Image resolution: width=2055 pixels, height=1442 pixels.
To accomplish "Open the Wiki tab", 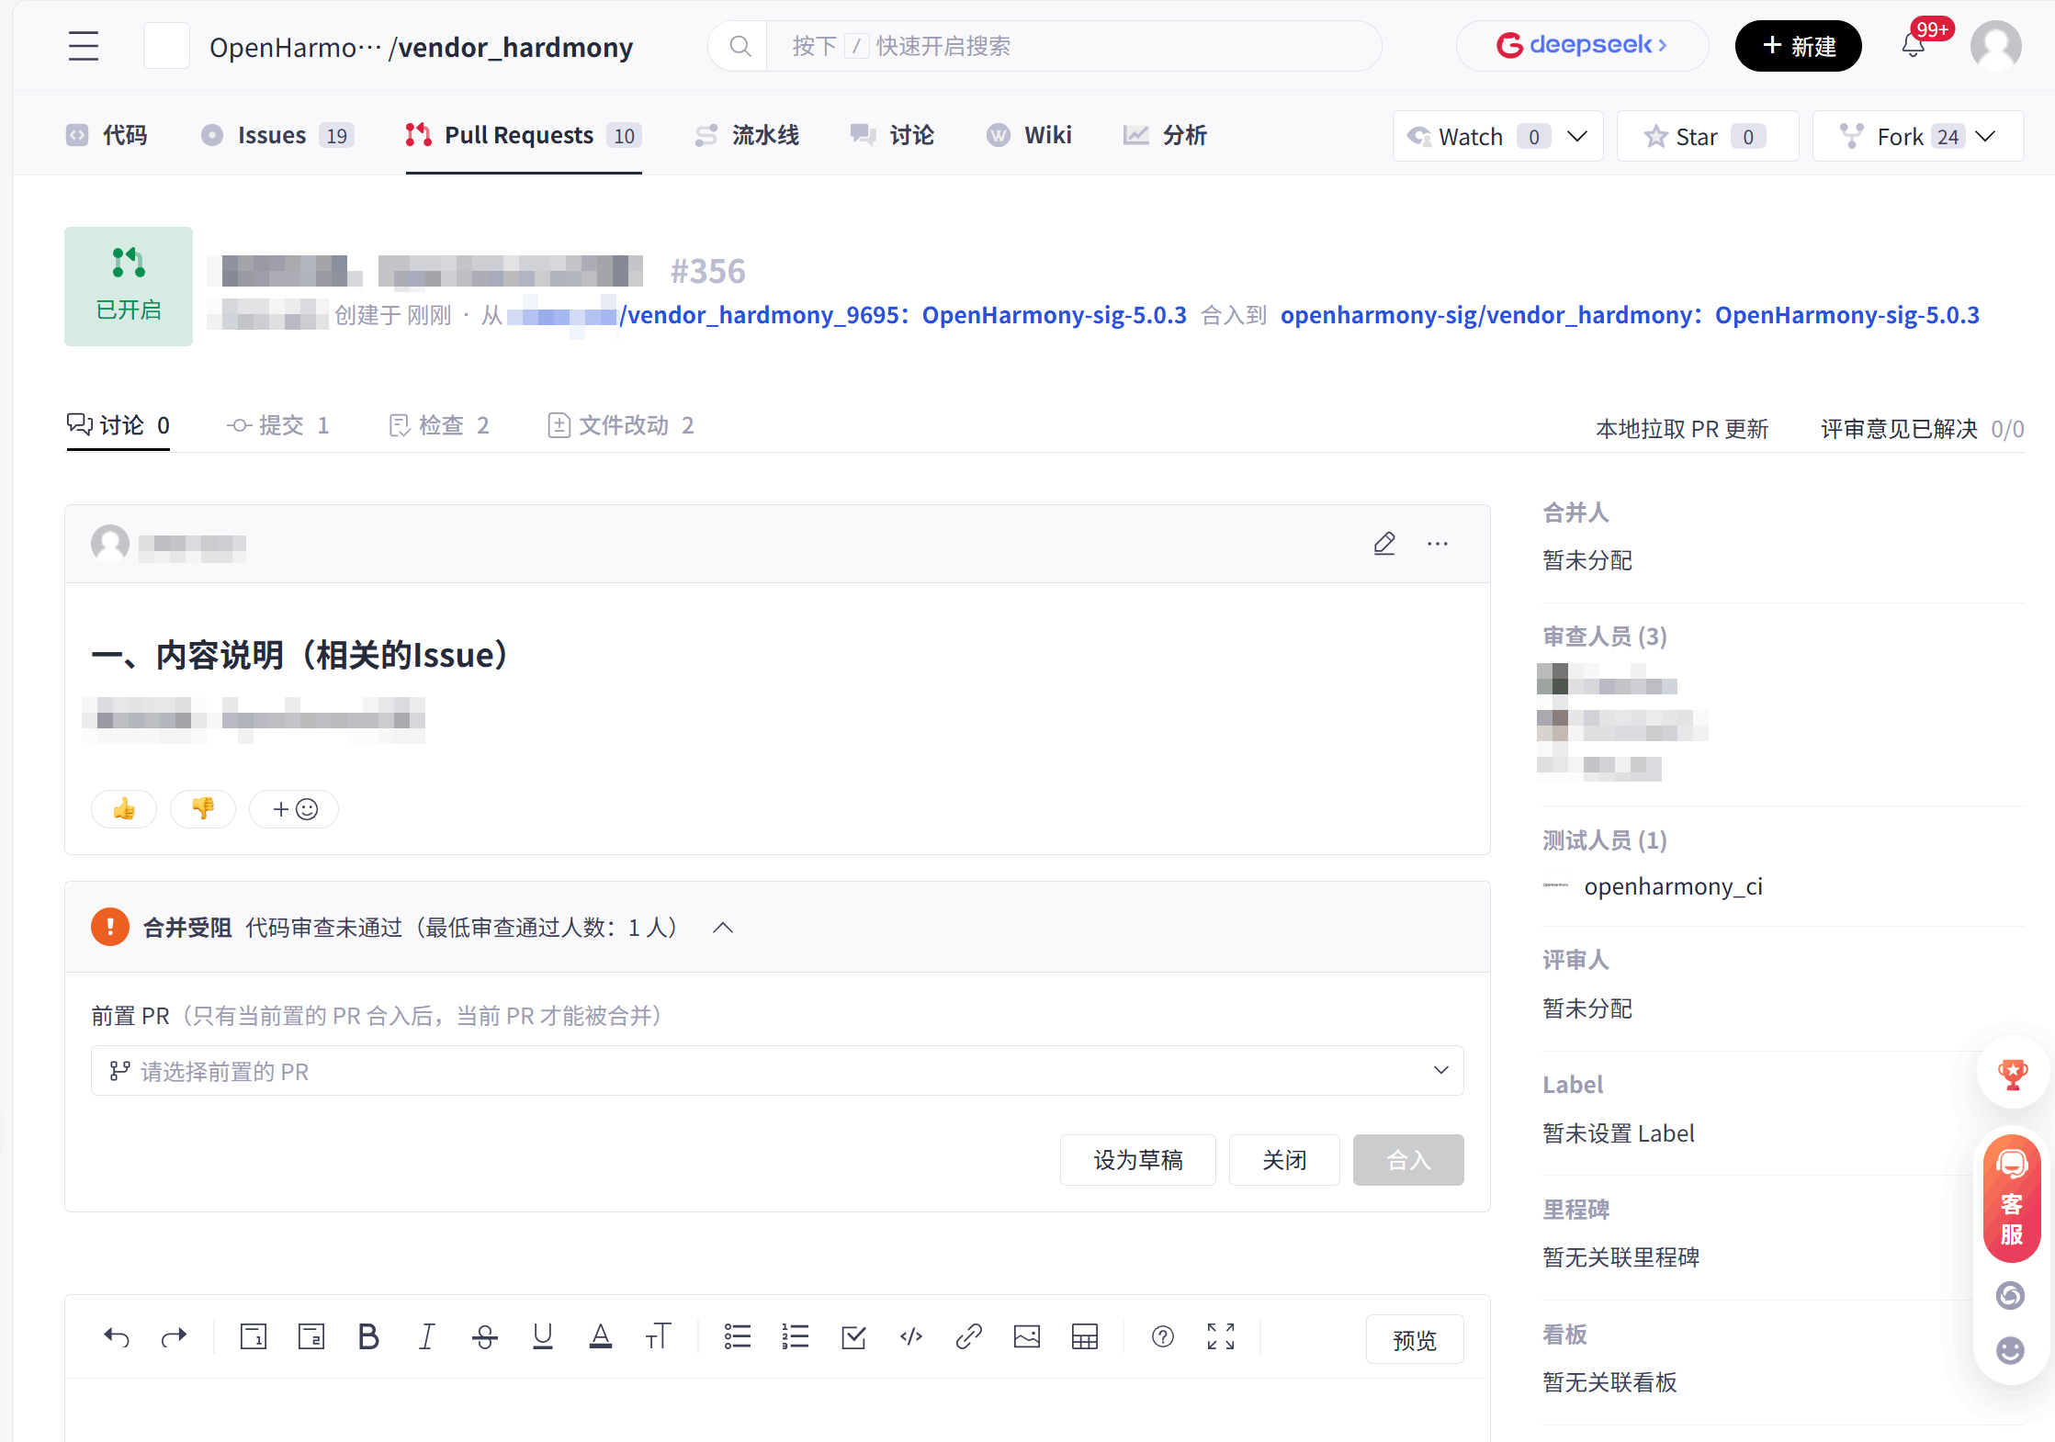I will [x=1029, y=135].
